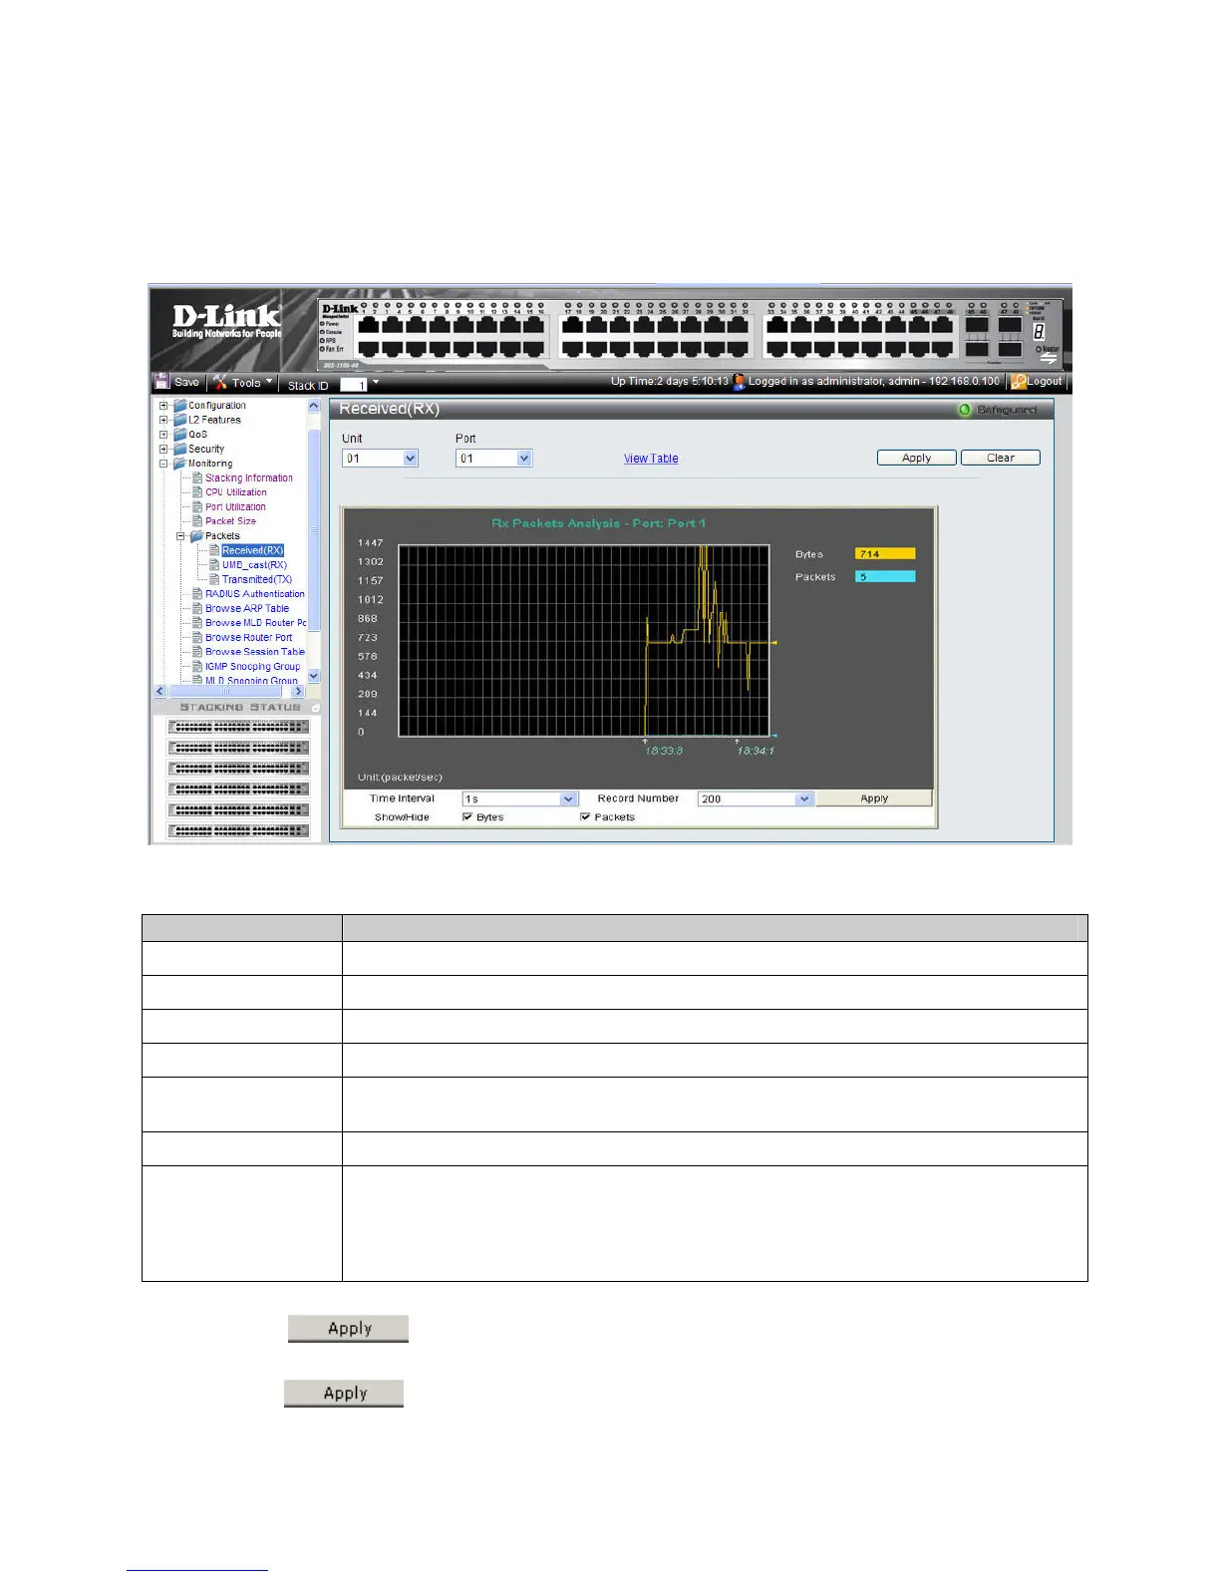The height and width of the screenshot is (1579, 1220).
Task: Click tree horizontal scroll left arrow
Action: pyautogui.click(x=160, y=691)
